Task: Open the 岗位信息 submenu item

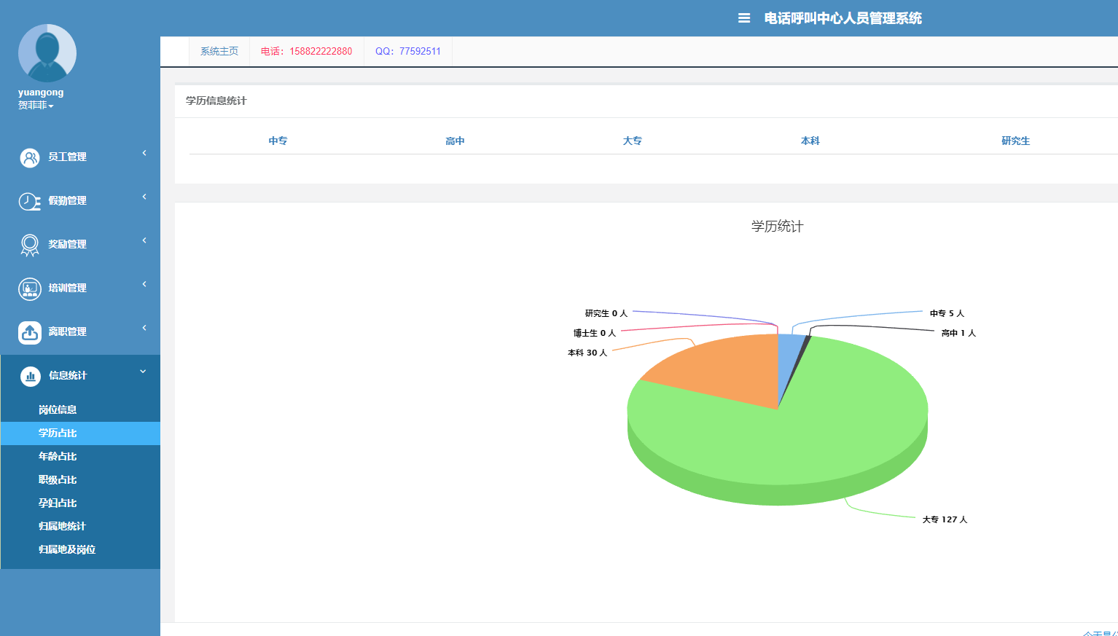Action: (x=58, y=409)
